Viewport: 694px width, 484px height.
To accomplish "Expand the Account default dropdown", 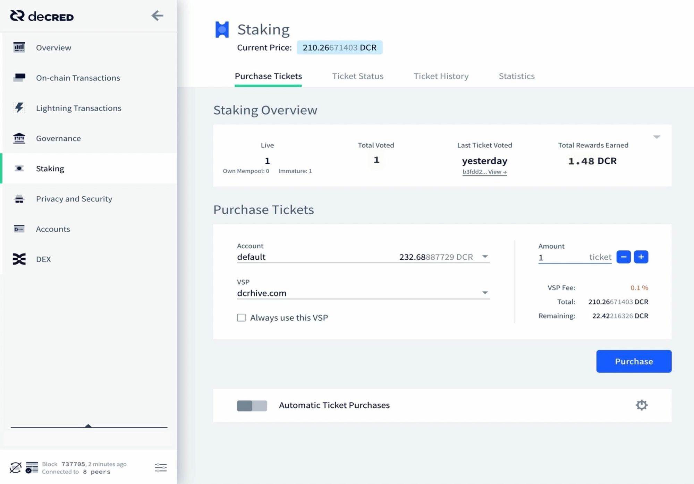I will point(485,257).
